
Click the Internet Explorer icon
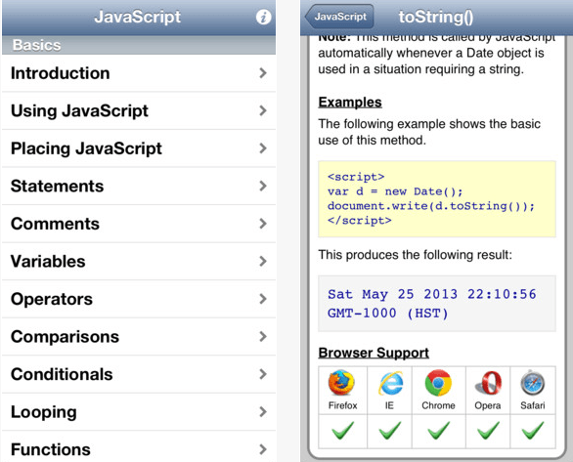(x=390, y=384)
